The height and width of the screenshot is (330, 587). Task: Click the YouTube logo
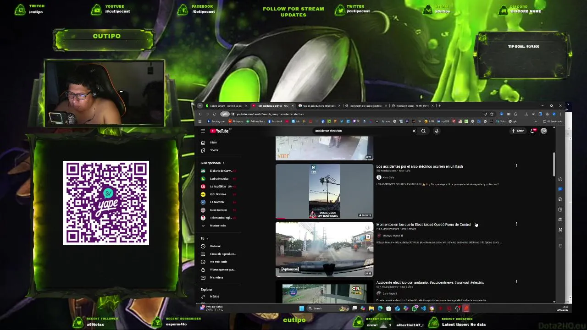click(x=220, y=131)
